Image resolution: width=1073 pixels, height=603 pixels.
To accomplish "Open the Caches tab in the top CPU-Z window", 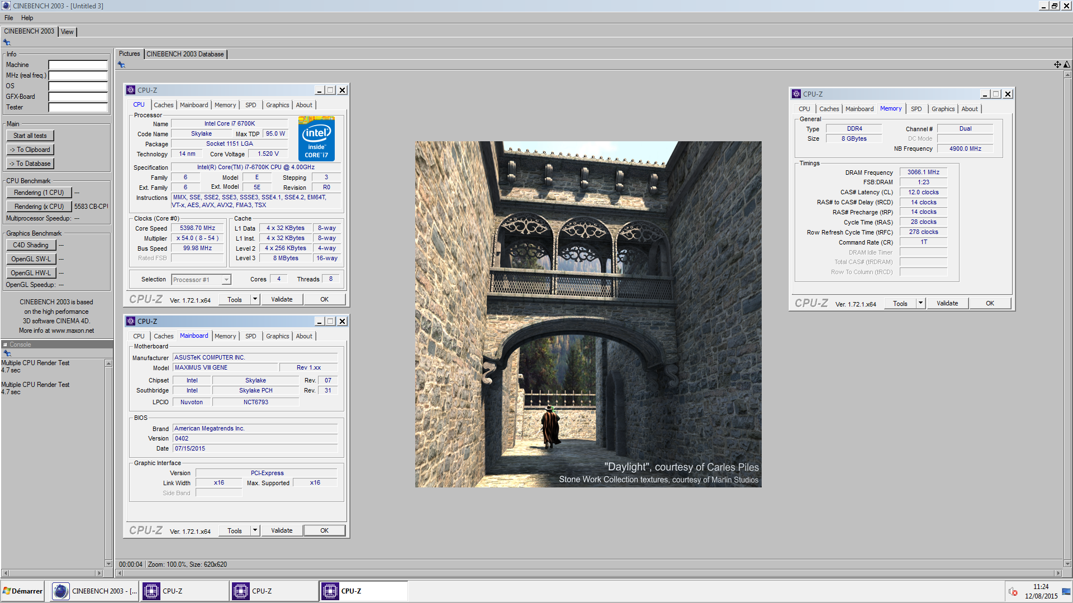I will coord(163,105).
